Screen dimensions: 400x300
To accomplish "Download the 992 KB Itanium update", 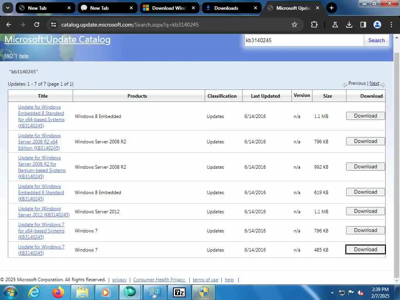I will pyautogui.click(x=365, y=166).
